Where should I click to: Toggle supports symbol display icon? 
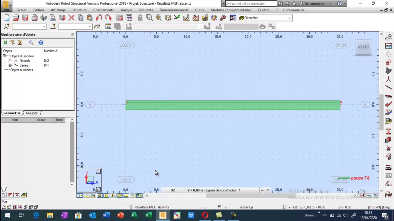99,196
